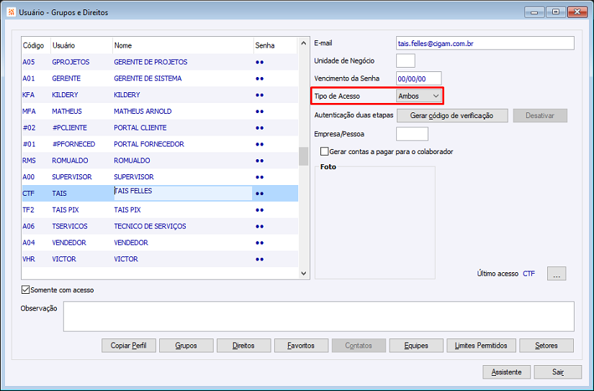This screenshot has width=594, height=391.
Task: Maximize the 'Usuário - Grupos e Direitos' window
Action: pyautogui.click(x=556, y=12)
